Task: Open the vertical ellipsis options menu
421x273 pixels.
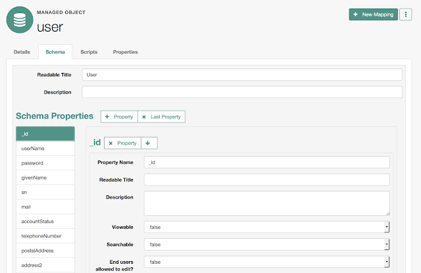Action: coord(405,14)
